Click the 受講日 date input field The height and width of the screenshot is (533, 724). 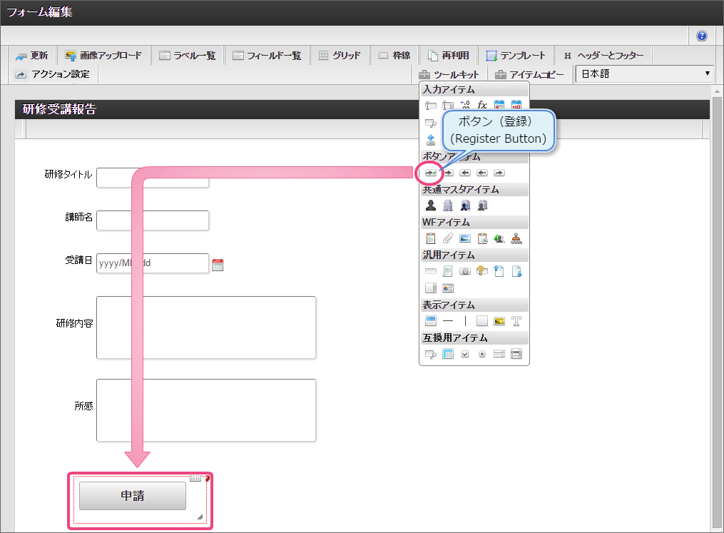(153, 263)
